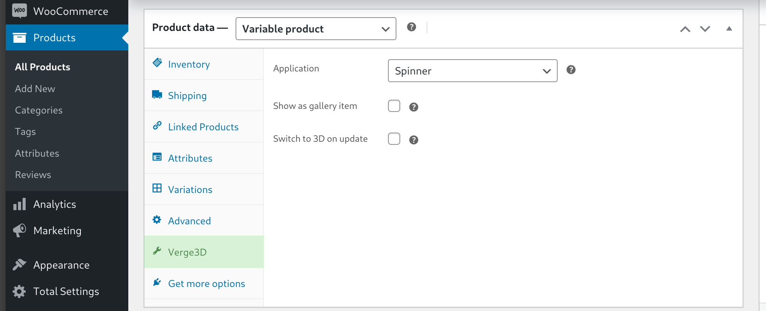The width and height of the screenshot is (766, 311).
Task: Move Product data panel down
Action: [x=705, y=29]
